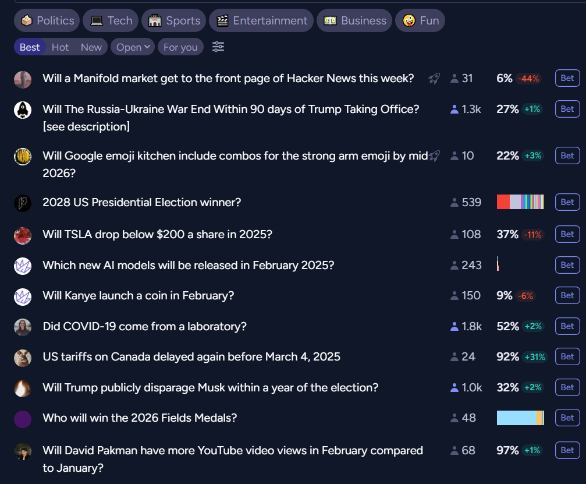586x484 pixels.
Task: Open the Sports topic pill
Action: 174,20
